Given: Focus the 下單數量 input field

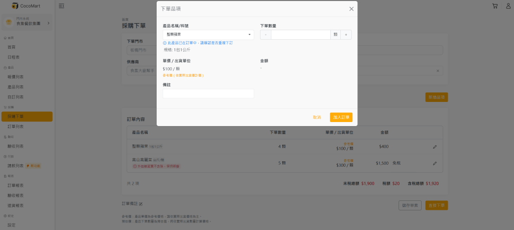Looking at the screenshot, I should 301,35.
